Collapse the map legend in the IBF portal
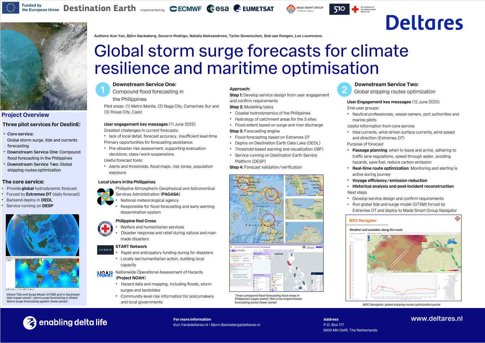Viewport: 485px width, 343px height. pos(282,274)
